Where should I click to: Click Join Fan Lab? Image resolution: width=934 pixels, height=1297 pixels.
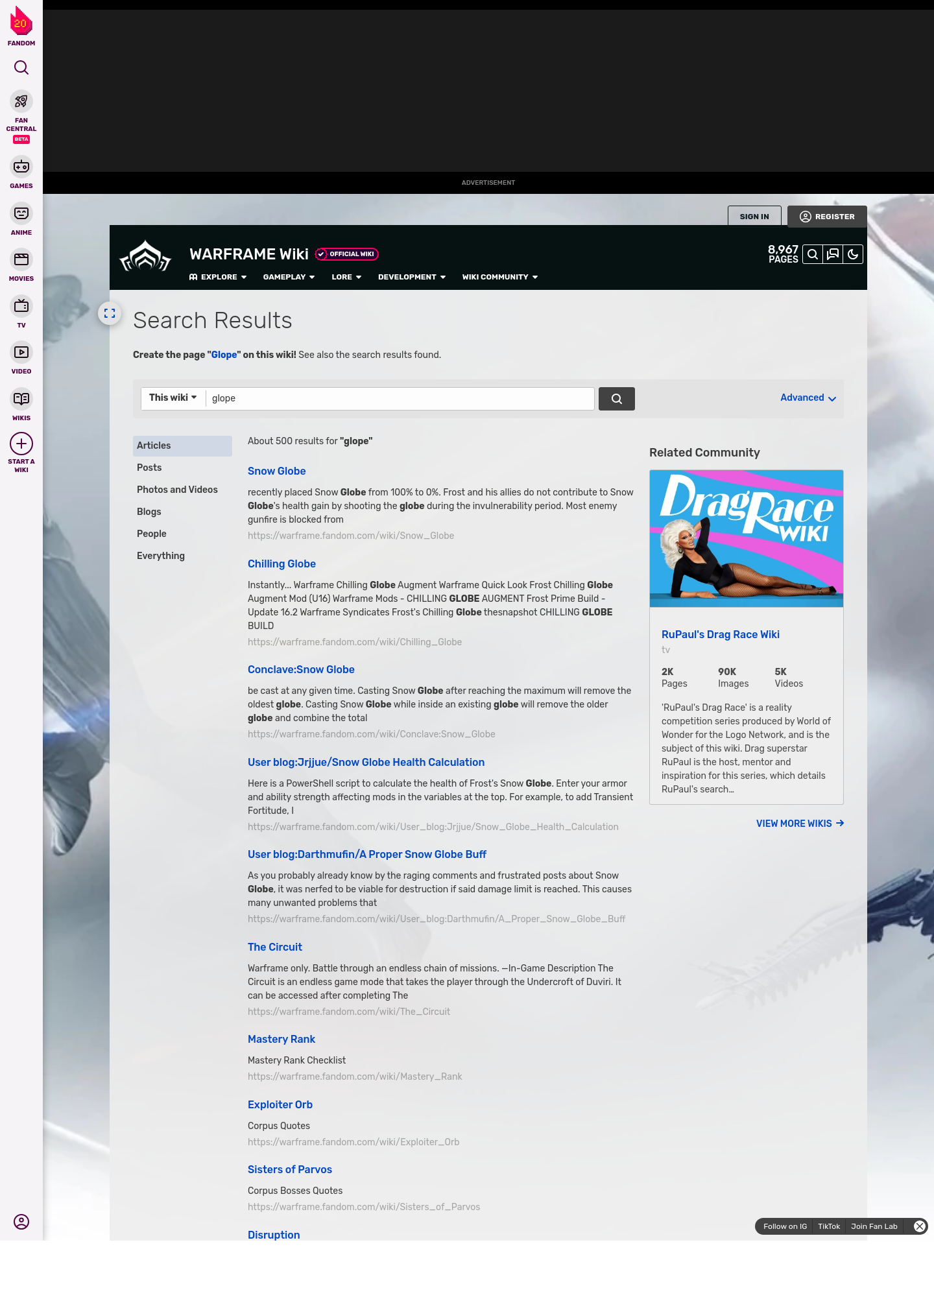pyautogui.click(x=874, y=1226)
